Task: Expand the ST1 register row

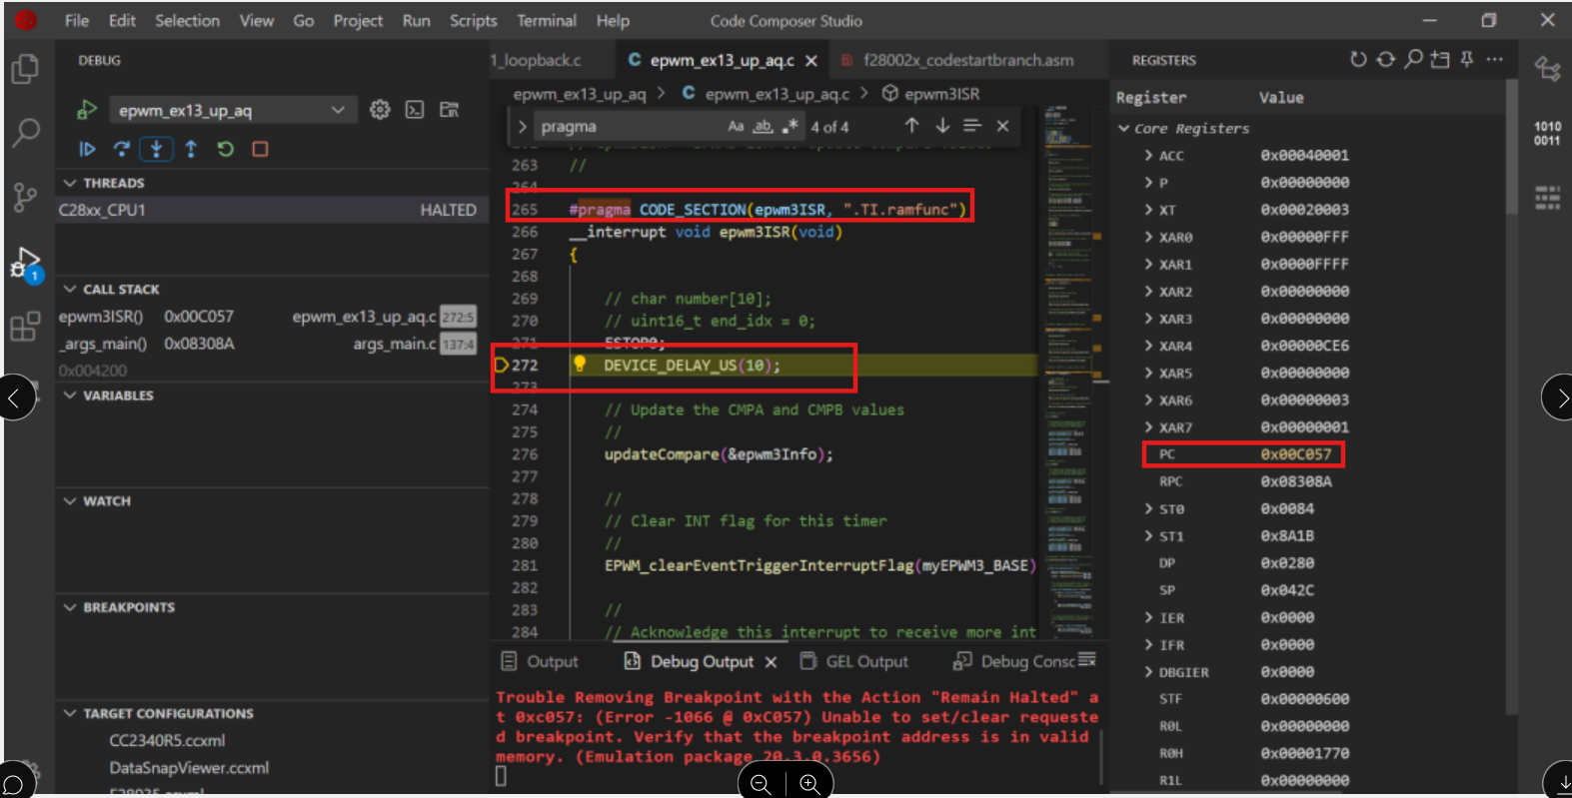Action: (x=1149, y=536)
